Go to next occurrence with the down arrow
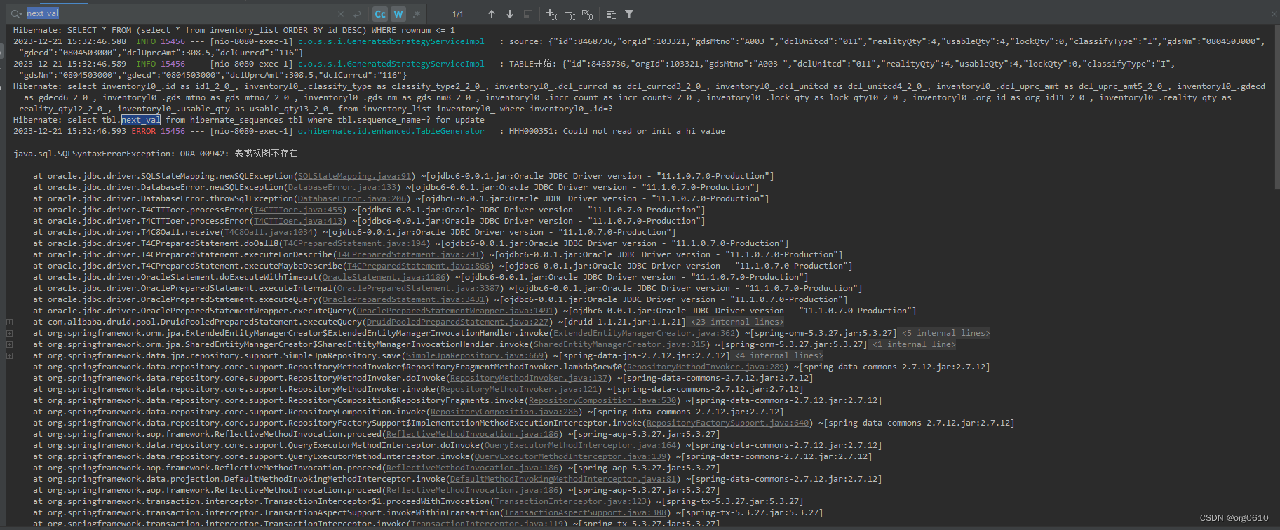Viewport: 1280px width, 530px height. [510, 14]
